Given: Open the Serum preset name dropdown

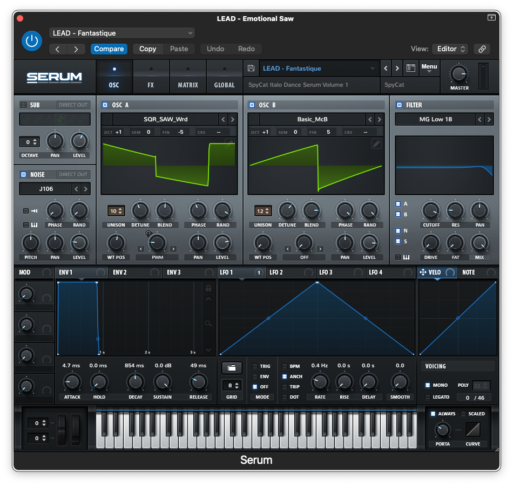Looking at the screenshot, I should tap(319, 69).
